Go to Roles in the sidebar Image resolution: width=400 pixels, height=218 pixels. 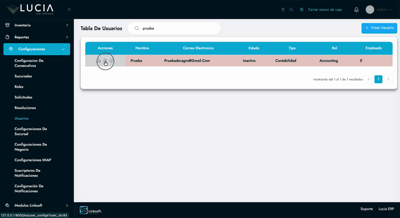(19, 87)
